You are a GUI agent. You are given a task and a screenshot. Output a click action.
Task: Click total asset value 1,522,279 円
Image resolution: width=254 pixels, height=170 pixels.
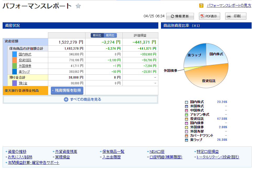71,42
